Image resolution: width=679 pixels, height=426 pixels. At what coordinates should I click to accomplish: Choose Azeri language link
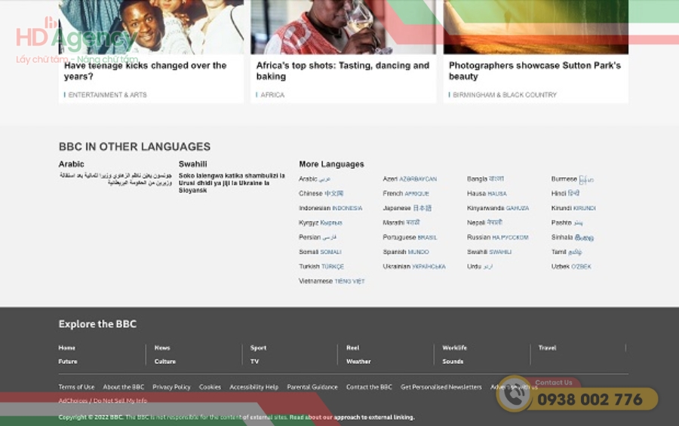(x=410, y=179)
